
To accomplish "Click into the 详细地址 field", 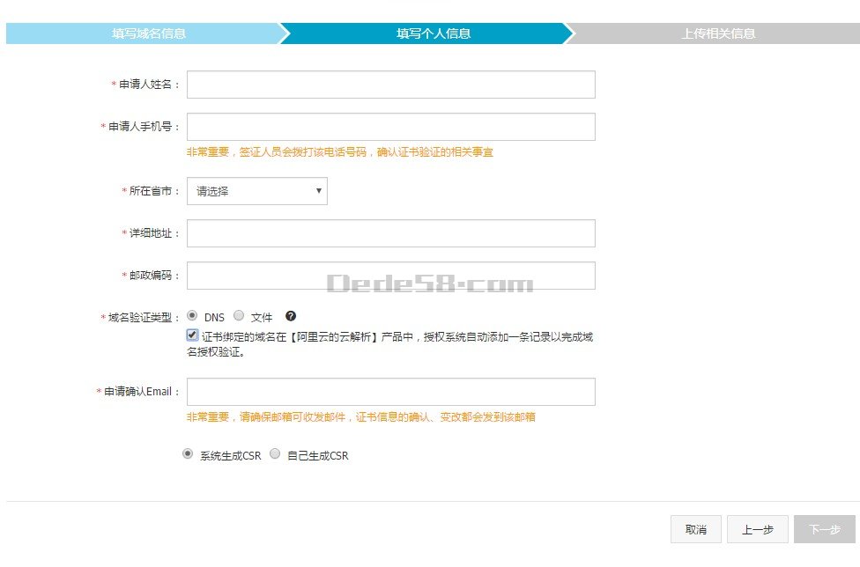I will [390, 233].
